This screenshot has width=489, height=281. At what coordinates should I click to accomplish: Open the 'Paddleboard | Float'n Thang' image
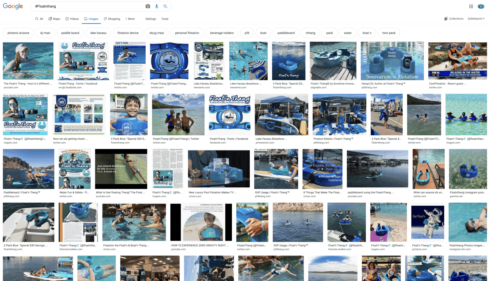pos(29,169)
